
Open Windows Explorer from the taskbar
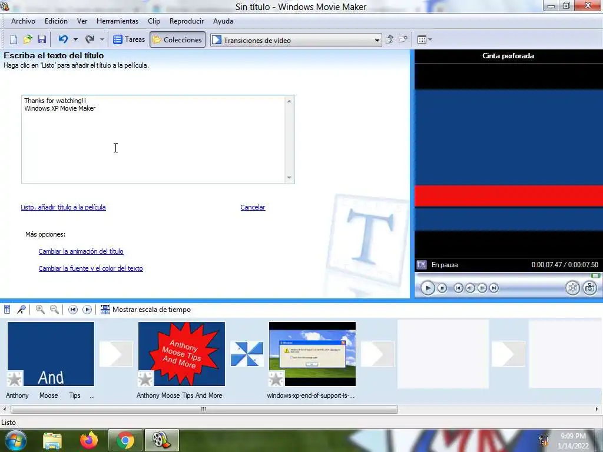pyautogui.click(x=52, y=440)
